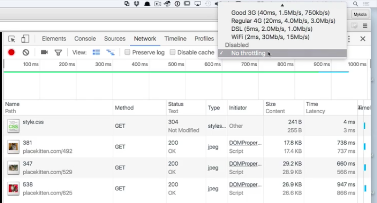The width and height of the screenshot is (377, 203).
Task: Select Good 3G throttling preset
Action: point(280,13)
